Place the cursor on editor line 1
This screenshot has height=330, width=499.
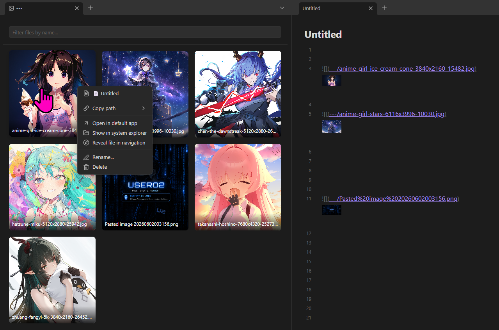pos(402,50)
